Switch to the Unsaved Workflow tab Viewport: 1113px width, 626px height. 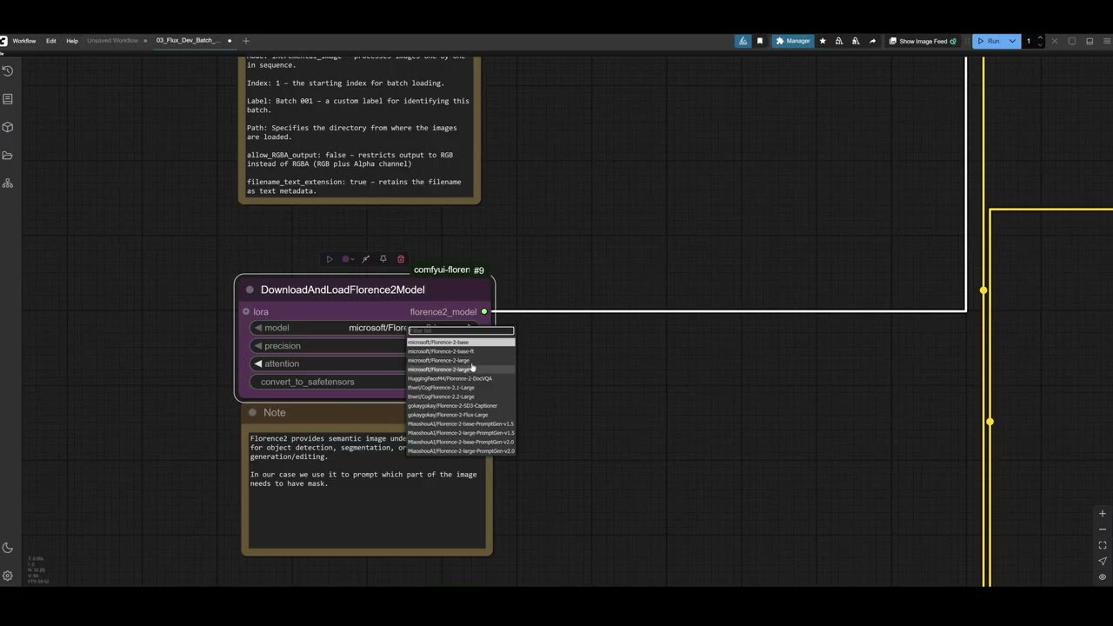(x=112, y=41)
